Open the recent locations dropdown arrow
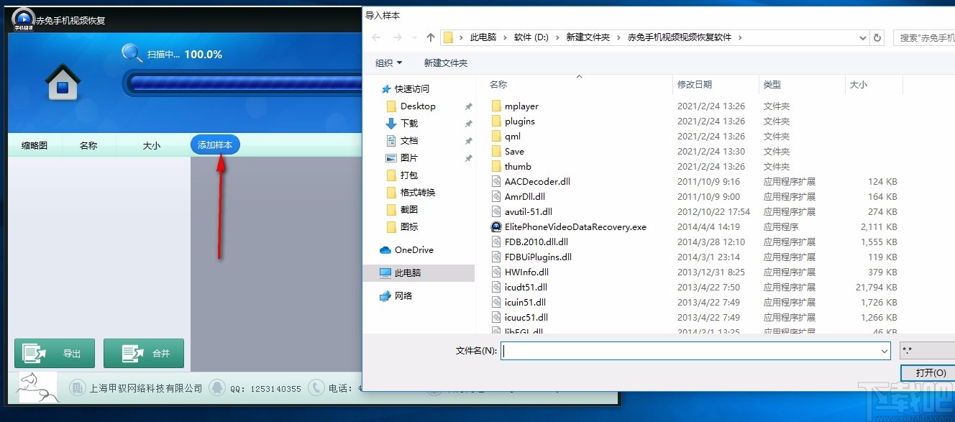 coord(414,37)
